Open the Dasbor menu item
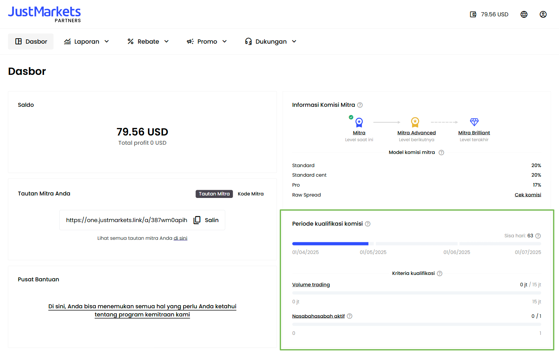Viewport: 559px width, 359px height. [31, 42]
